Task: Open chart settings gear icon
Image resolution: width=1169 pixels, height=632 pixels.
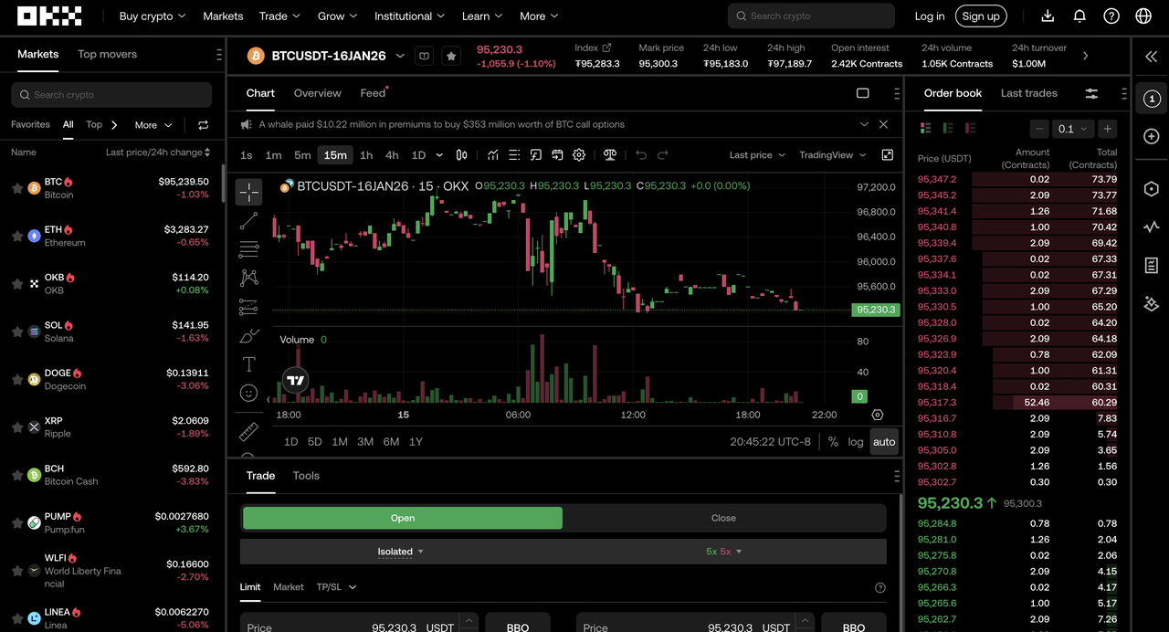Action: pos(579,155)
